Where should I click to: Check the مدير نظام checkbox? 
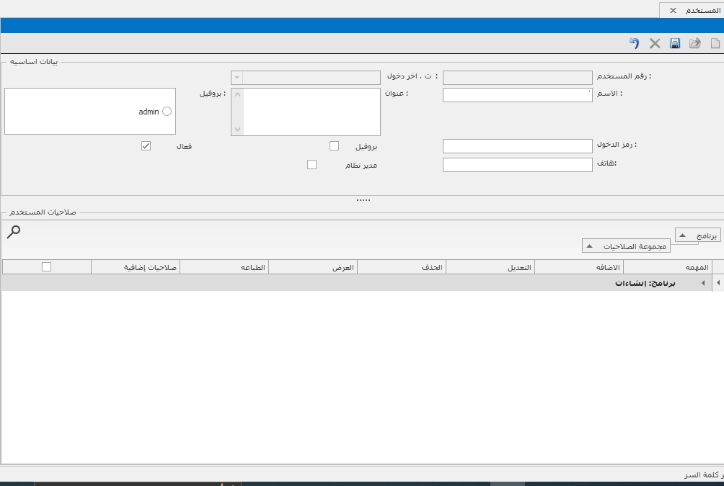(312, 165)
